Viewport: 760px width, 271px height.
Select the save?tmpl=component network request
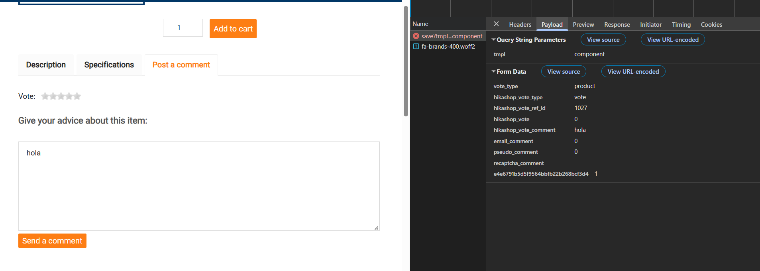pyautogui.click(x=448, y=36)
